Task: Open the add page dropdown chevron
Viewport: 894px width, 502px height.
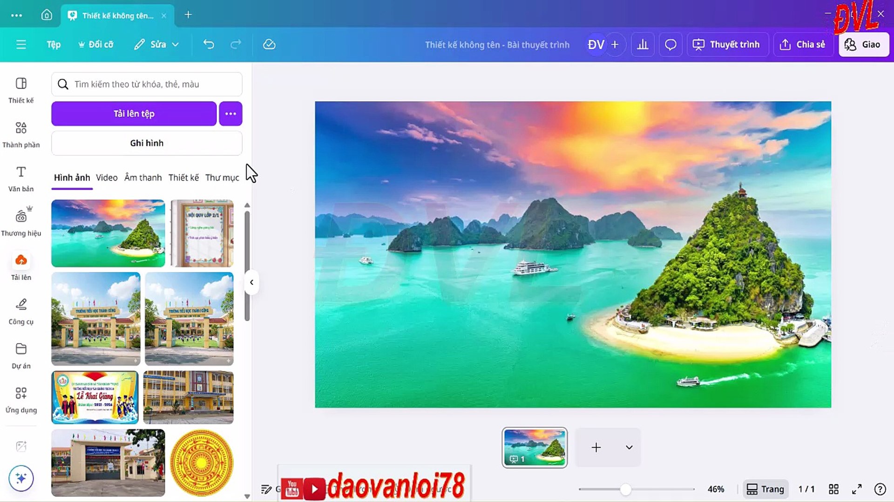Action: pos(630,447)
